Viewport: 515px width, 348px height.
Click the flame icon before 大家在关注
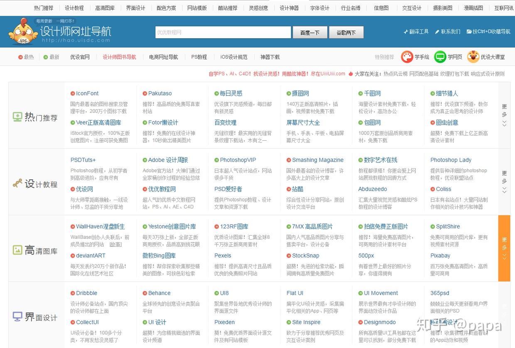351,74
